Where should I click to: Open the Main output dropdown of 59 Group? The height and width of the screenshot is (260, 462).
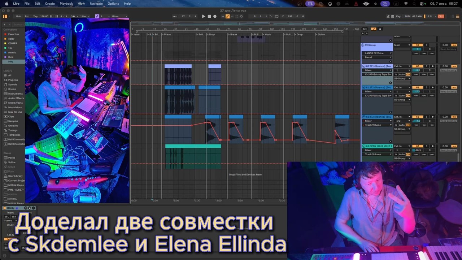click(x=402, y=45)
